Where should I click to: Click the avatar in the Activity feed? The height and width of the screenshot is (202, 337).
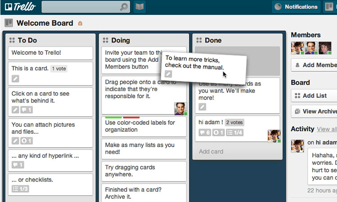click(x=297, y=146)
